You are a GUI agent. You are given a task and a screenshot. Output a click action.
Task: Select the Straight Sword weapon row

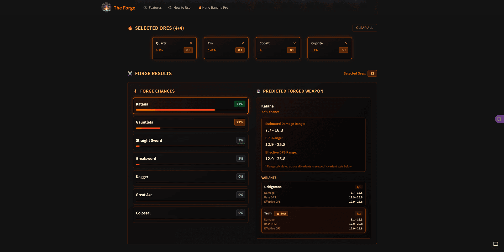coord(190,142)
